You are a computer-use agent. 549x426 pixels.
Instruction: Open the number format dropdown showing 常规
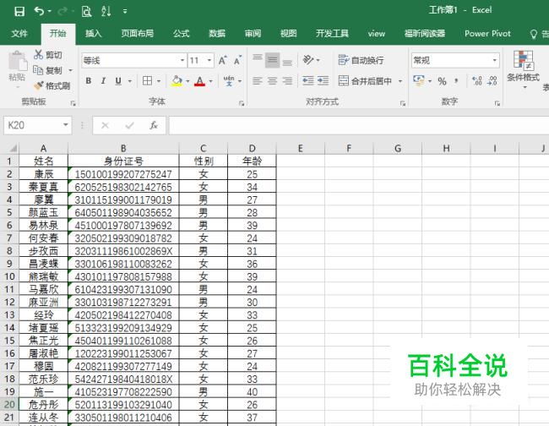click(494, 60)
